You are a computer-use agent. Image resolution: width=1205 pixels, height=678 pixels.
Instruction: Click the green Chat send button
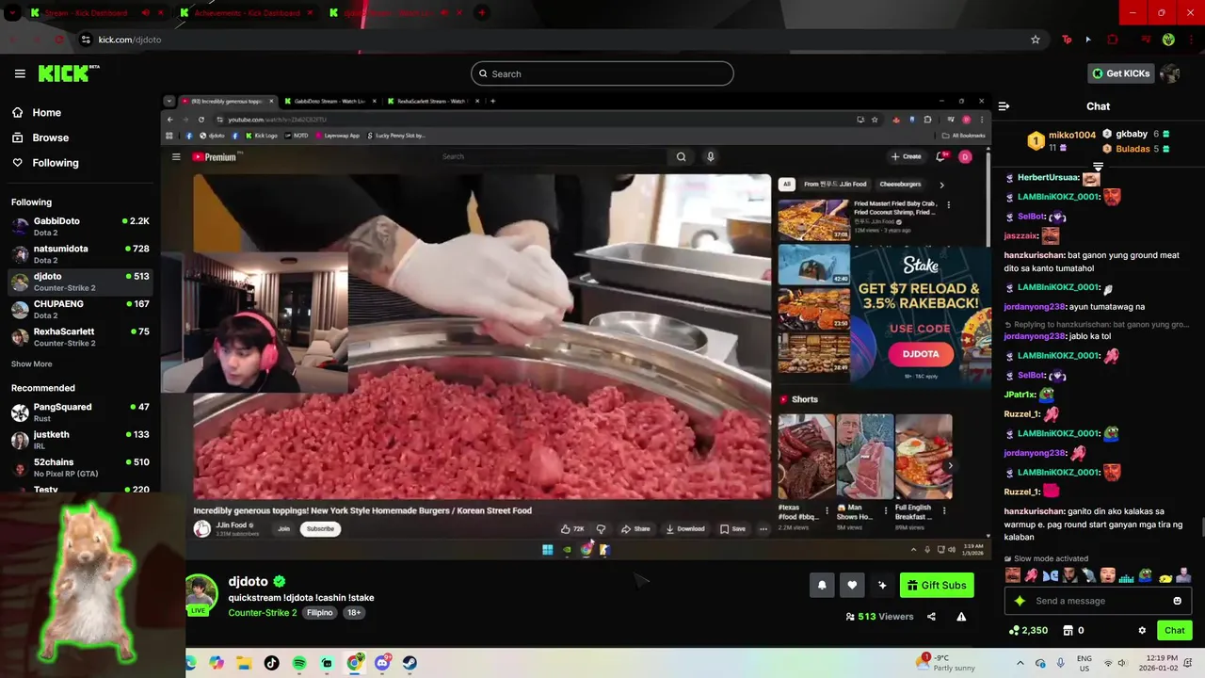[x=1175, y=630]
